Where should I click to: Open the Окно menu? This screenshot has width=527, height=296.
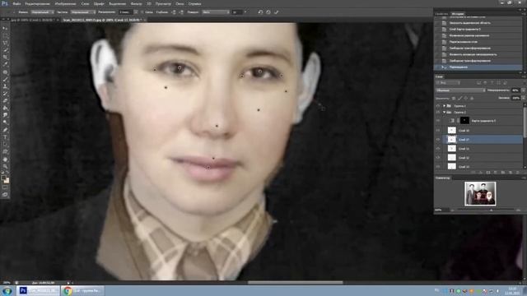pyautogui.click(x=180, y=3)
